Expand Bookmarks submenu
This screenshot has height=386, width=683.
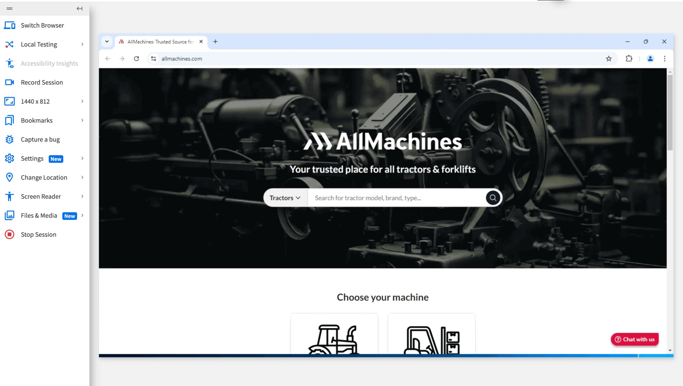point(82,120)
